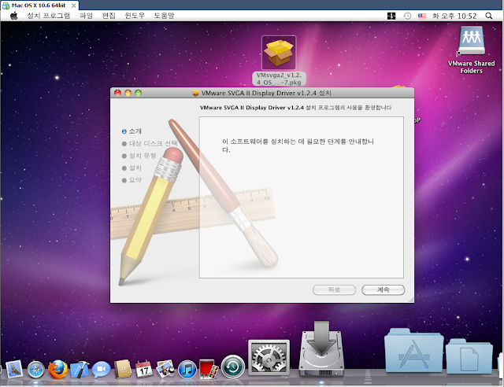Launch iTunes from the Dock
Screen dimensions: 504x387
pos(187,370)
